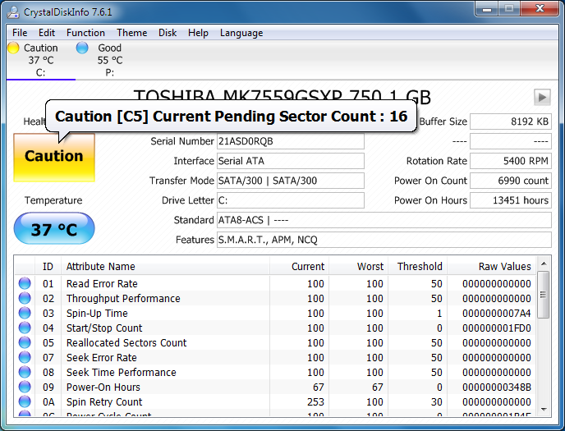Viewport: 565px width, 431px height.
Task: Click the Features field
Action: (384, 240)
